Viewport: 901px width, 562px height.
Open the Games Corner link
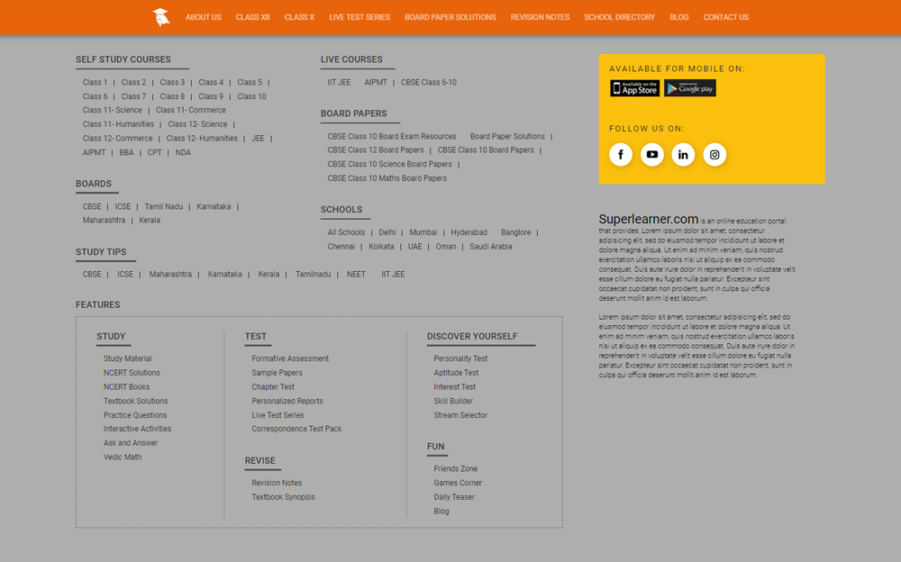coord(458,483)
